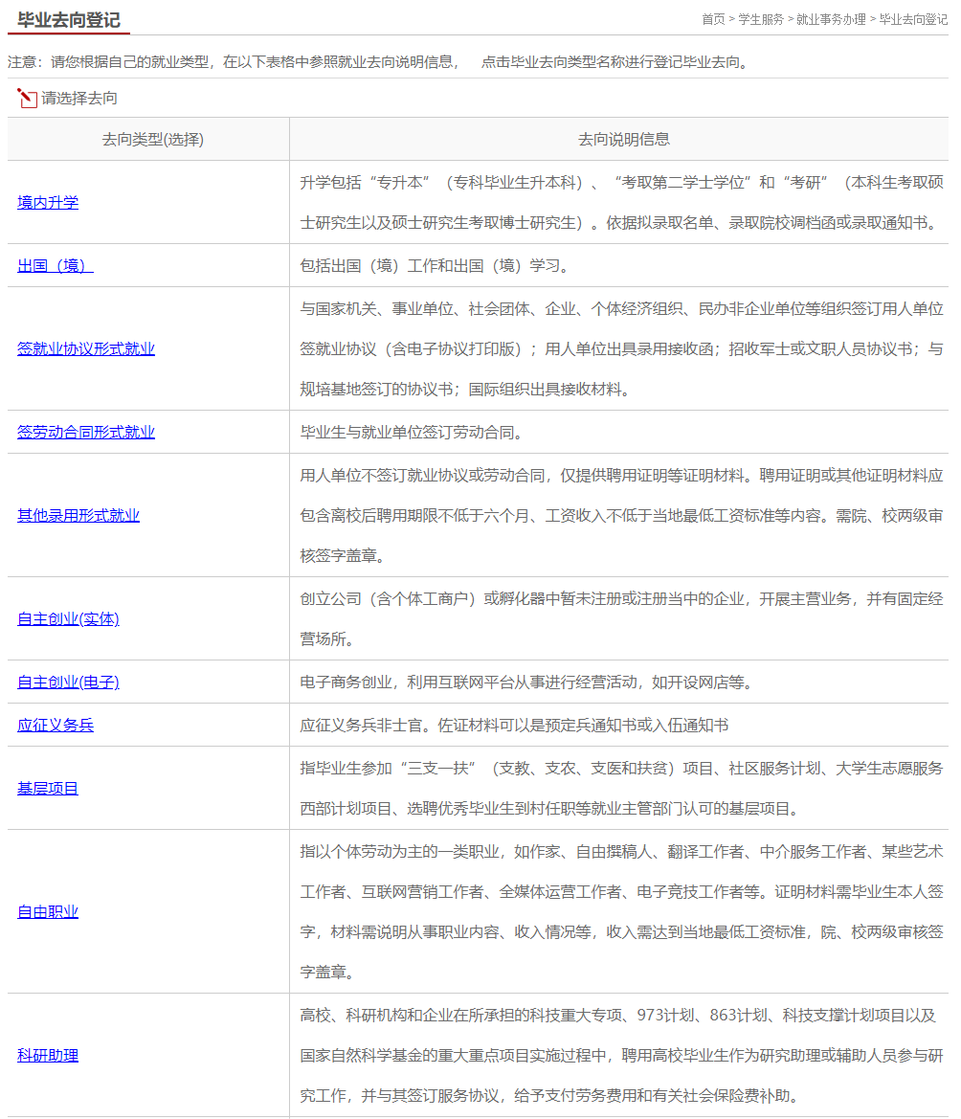The height and width of the screenshot is (1119, 961).
Task: Select 自主创业(实体) destination link
Action: 68,619
